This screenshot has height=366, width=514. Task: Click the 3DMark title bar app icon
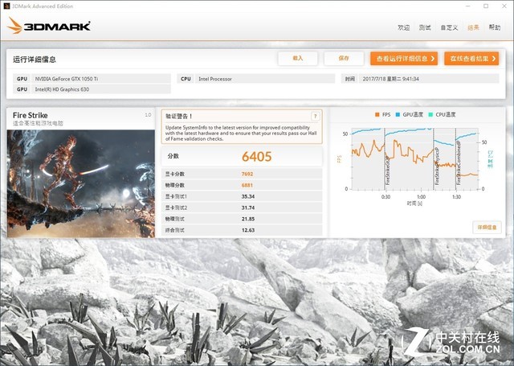[x=6, y=6]
